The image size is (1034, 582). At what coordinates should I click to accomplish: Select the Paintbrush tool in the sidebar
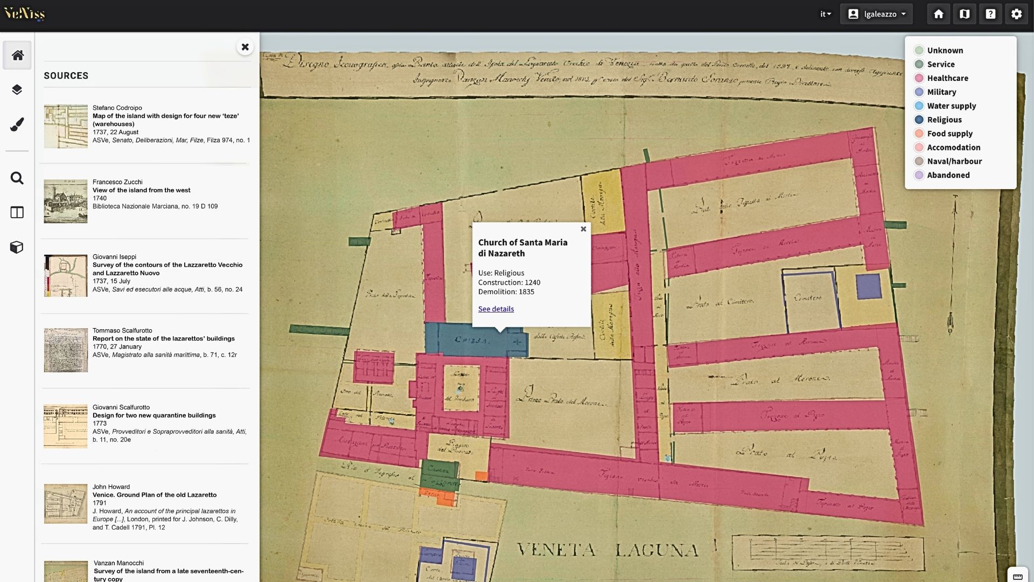(x=17, y=124)
